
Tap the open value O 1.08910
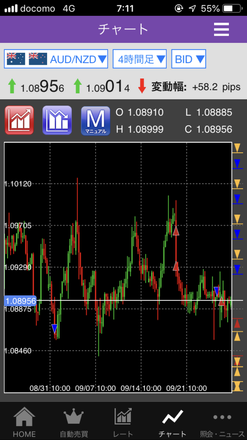click(x=140, y=113)
